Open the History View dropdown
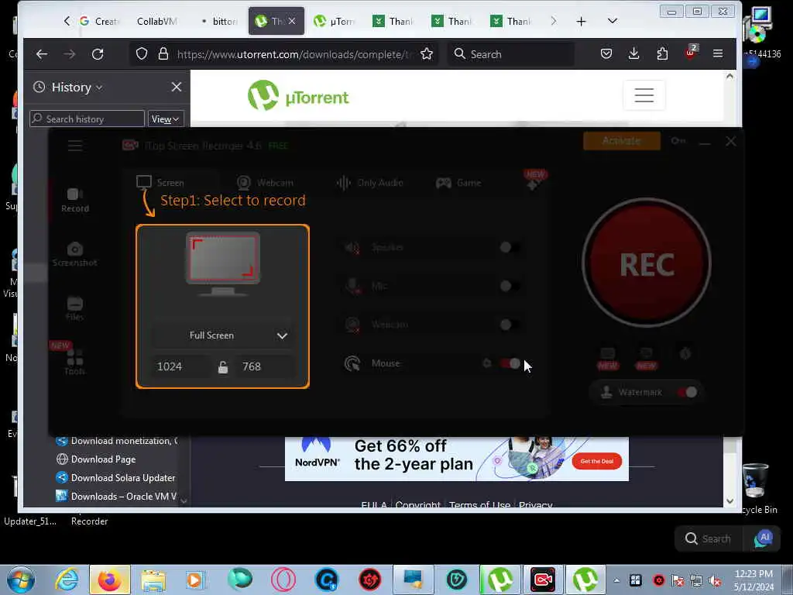 point(166,119)
